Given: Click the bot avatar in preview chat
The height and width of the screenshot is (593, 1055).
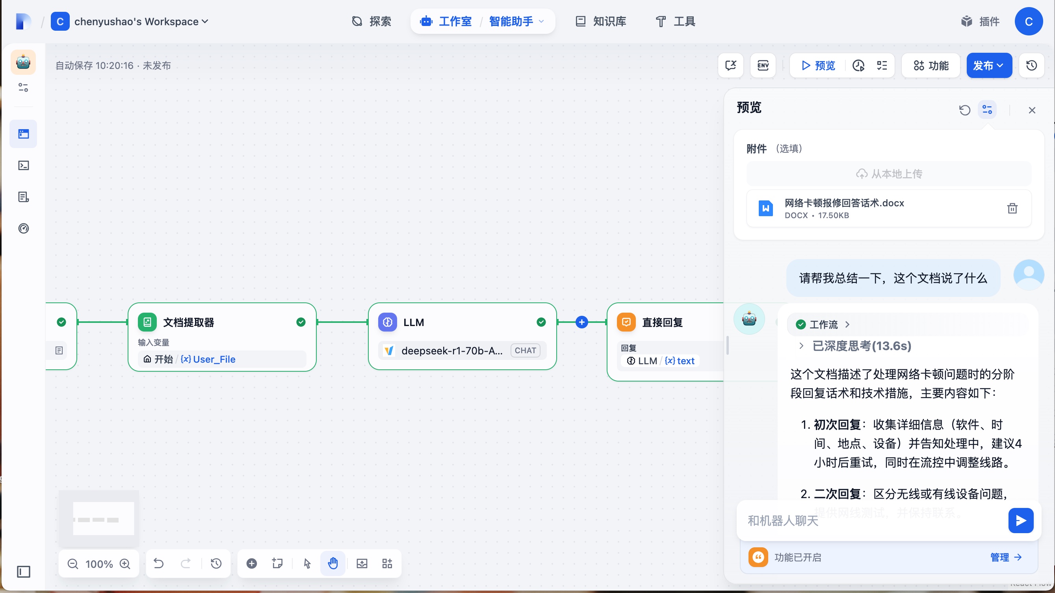Looking at the screenshot, I should [749, 319].
